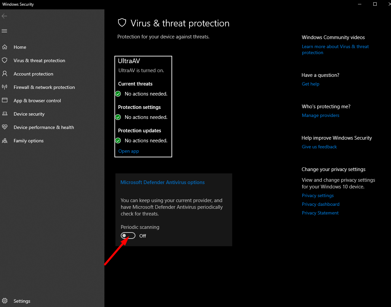This screenshot has height=307, width=391.
Task: Click the back arrow icon
Action: pos(4,16)
